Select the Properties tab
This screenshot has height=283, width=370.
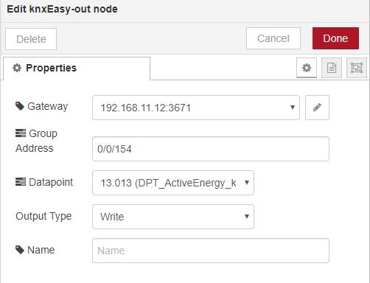coord(77,69)
